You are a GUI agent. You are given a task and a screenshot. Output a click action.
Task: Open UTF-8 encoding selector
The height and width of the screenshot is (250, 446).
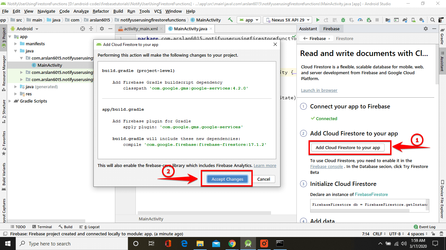[397, 234]
